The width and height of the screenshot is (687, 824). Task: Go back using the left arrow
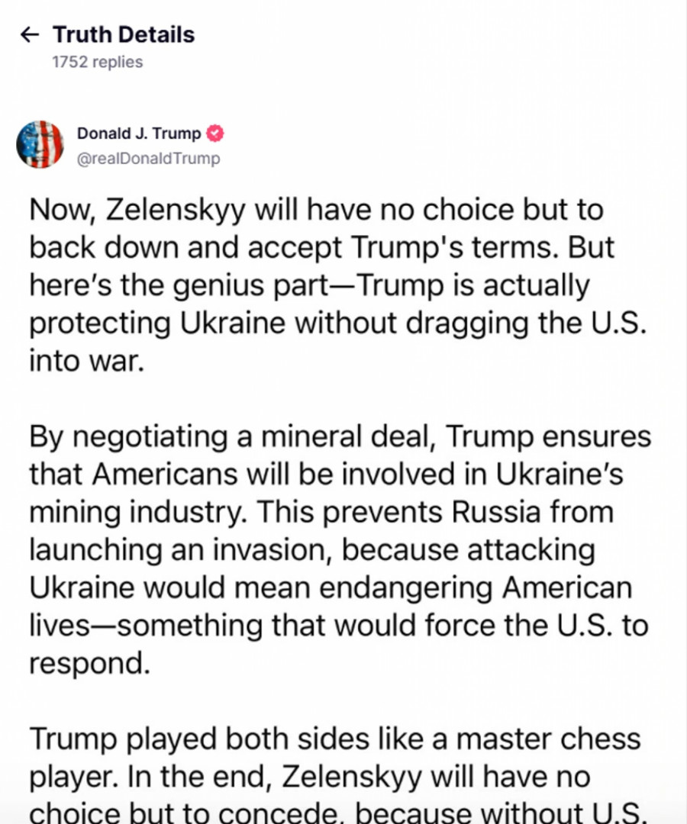tap(29, 34)
